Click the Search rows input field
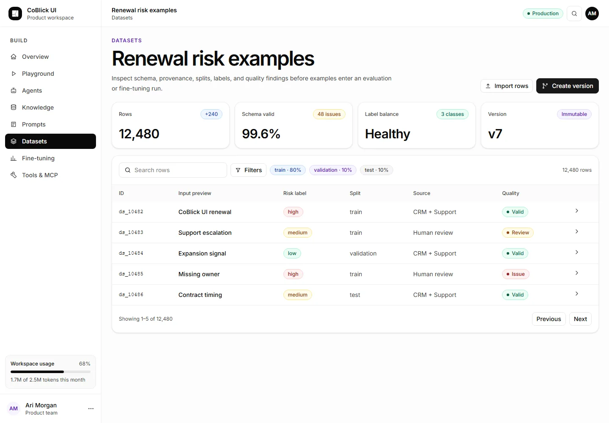The image size is (609, 423). (173, 170)
